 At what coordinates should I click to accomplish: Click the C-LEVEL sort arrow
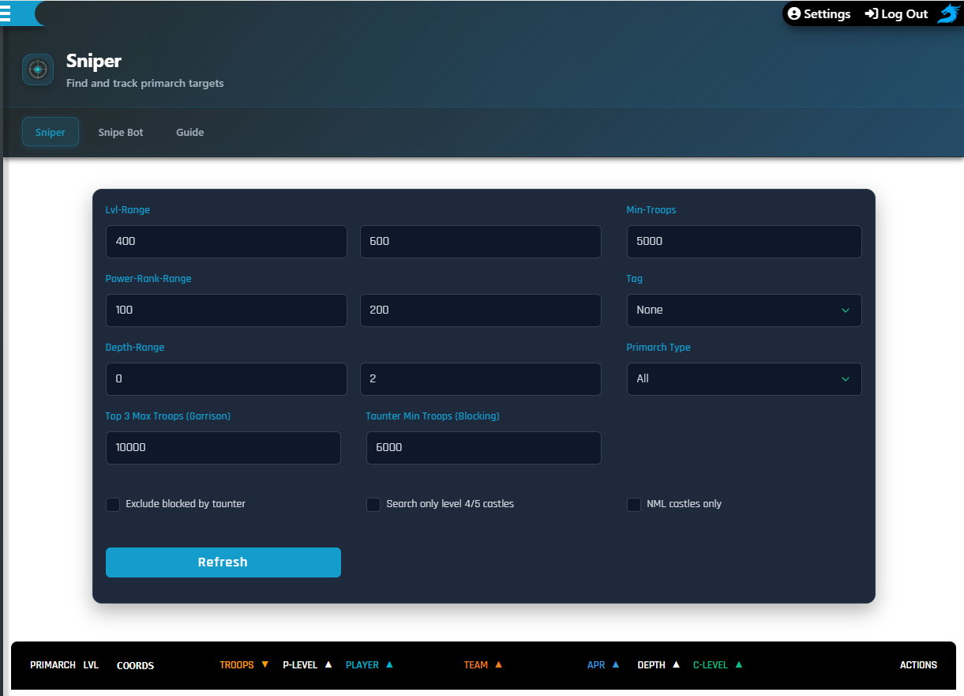pyautogui.click(x=738, y=664)
